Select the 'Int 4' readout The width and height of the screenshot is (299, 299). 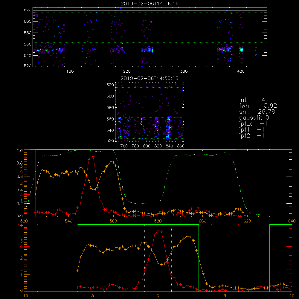[x=252, y=100]
